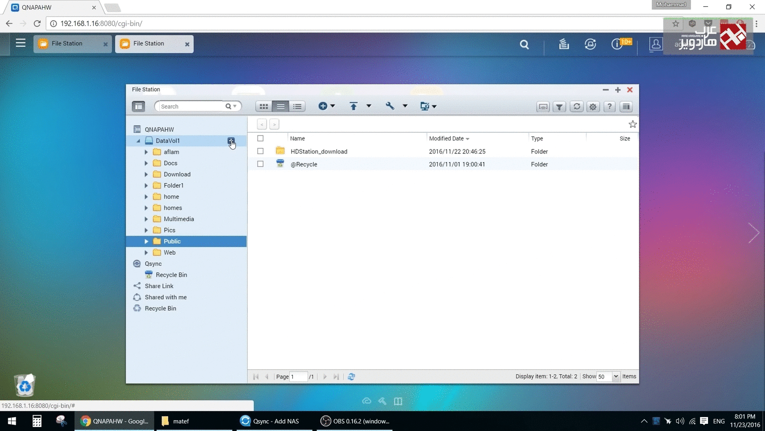Expand the Multimedia folder node
This screenshot has width=765, height=431.
[x=146, y=219]
